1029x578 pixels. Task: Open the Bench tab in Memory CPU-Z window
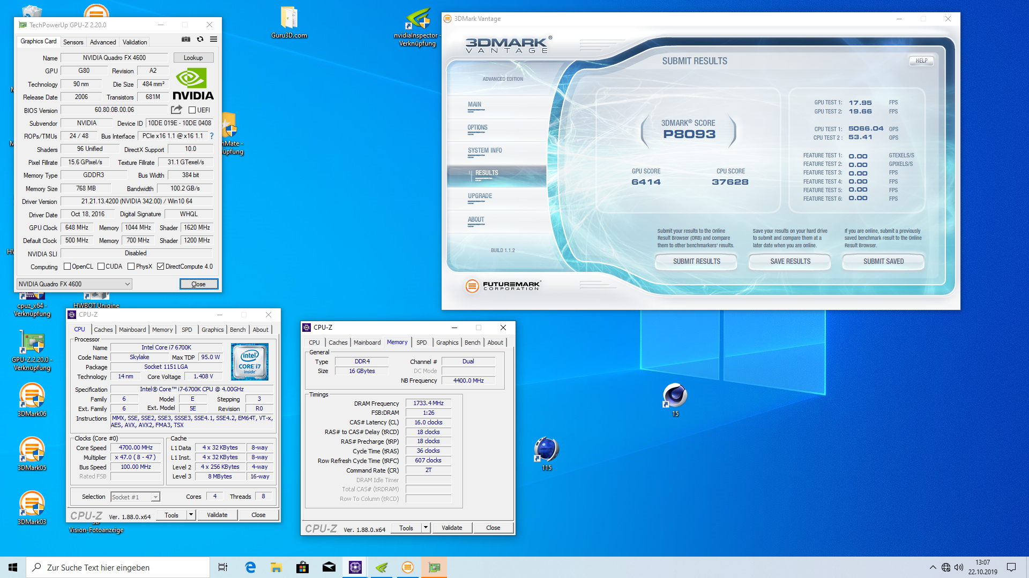pyautogui.click(x=473, y=343)
